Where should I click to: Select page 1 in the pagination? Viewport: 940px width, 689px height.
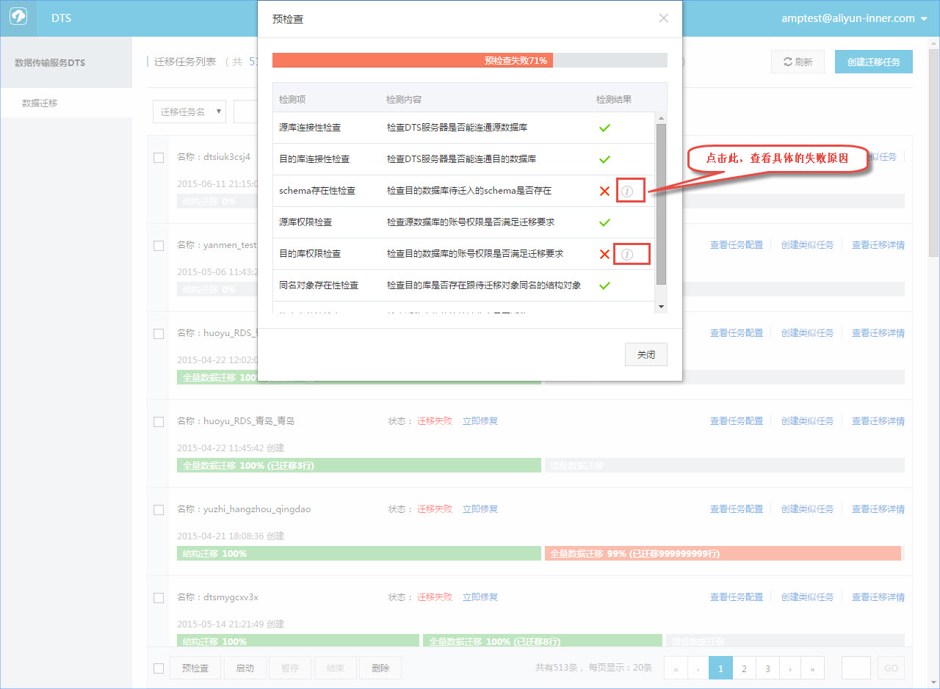[720, 668]
